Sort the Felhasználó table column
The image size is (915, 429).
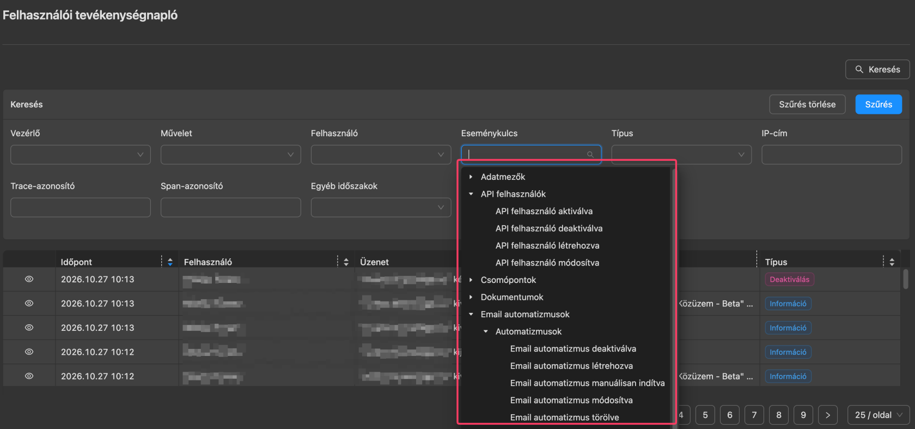[346, 262]
